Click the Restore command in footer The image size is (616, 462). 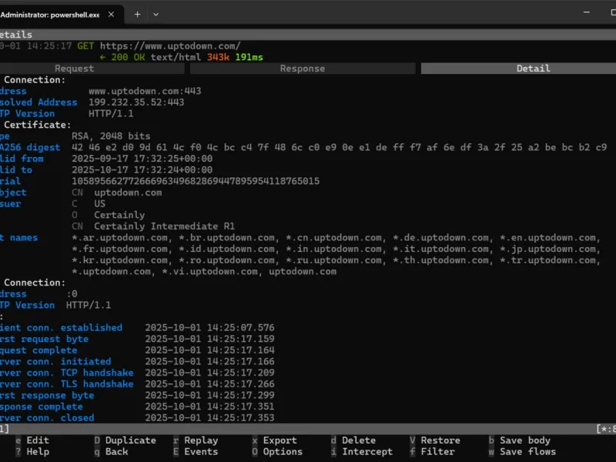click(x=440, y=440)
